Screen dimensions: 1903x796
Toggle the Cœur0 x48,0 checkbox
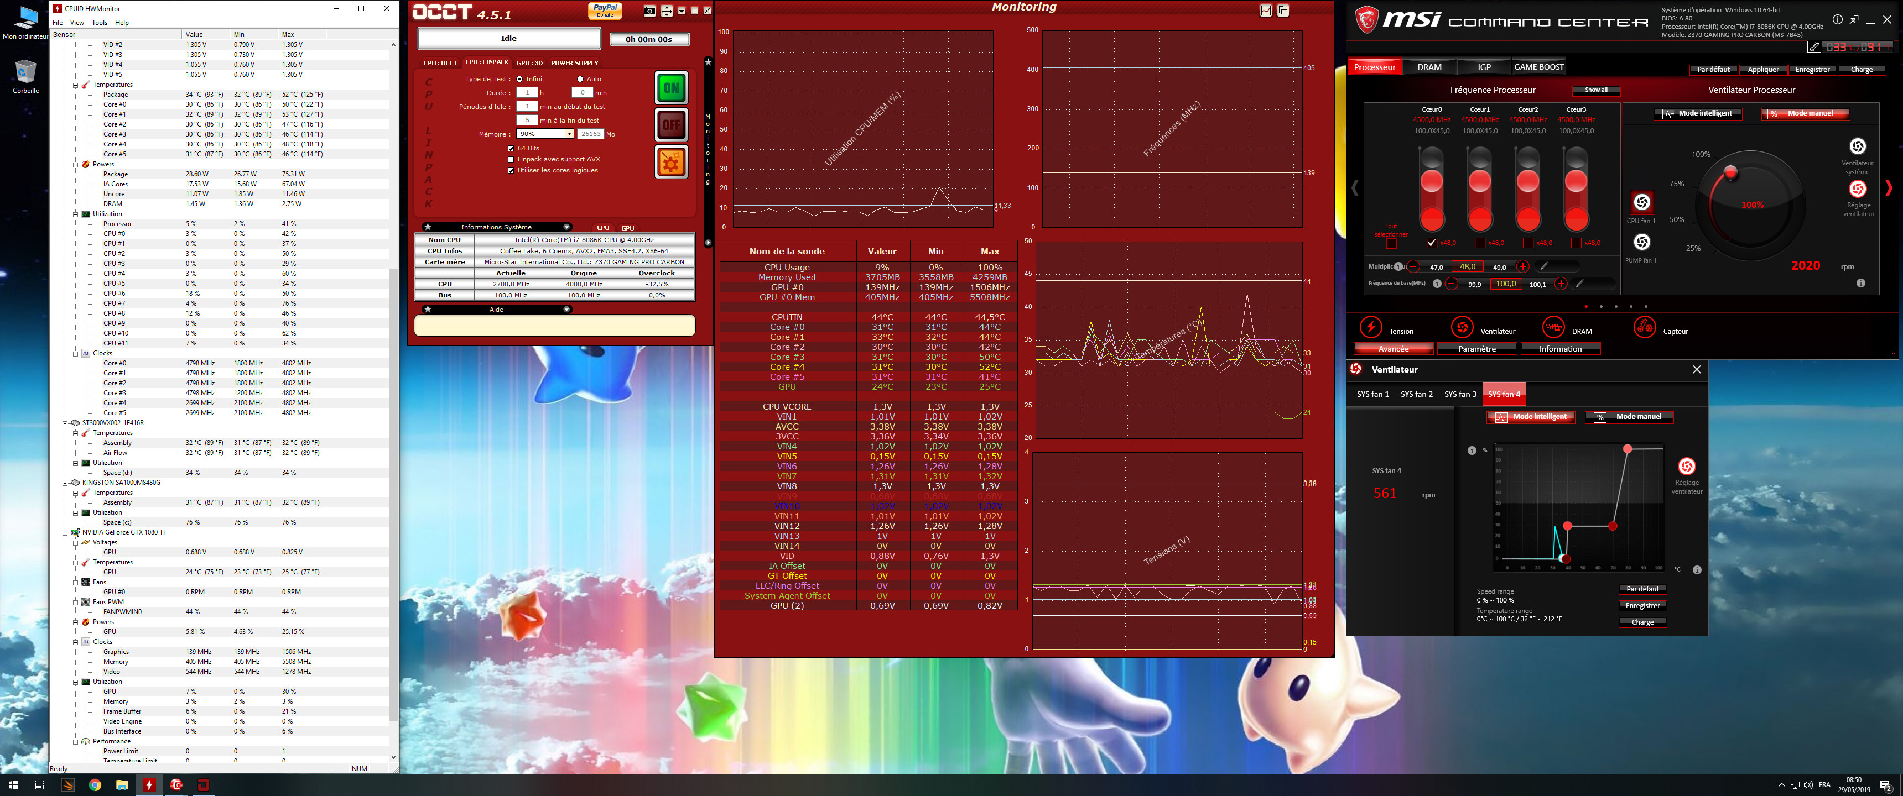tap(1432, 243)
